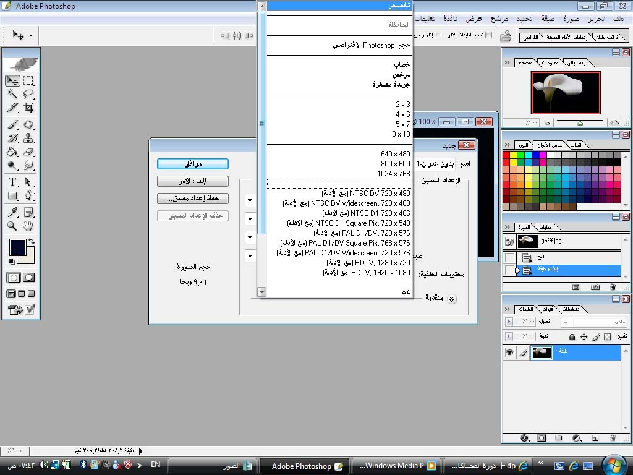
Task: Choose the 800 x 600 preset
Action: (396, 164)
